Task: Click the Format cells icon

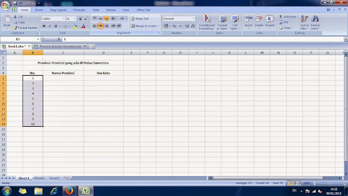Action: [270, 19]
